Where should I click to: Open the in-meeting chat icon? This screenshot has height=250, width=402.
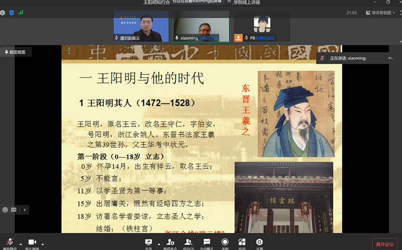click(x=207, y=242)
